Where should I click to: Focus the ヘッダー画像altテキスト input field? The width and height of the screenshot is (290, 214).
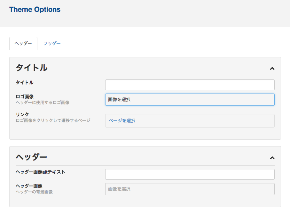click(x=190, y=174)
